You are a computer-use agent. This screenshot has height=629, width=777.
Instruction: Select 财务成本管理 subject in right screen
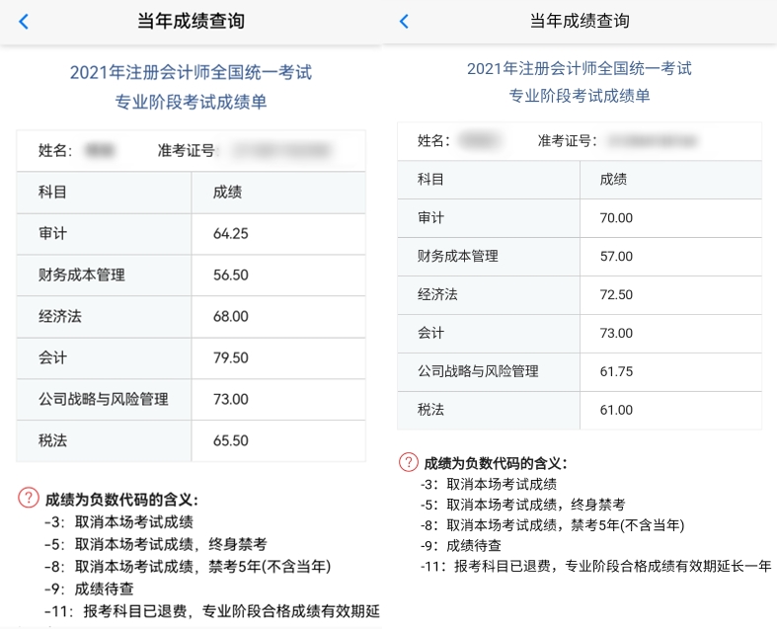pos(458,257)
